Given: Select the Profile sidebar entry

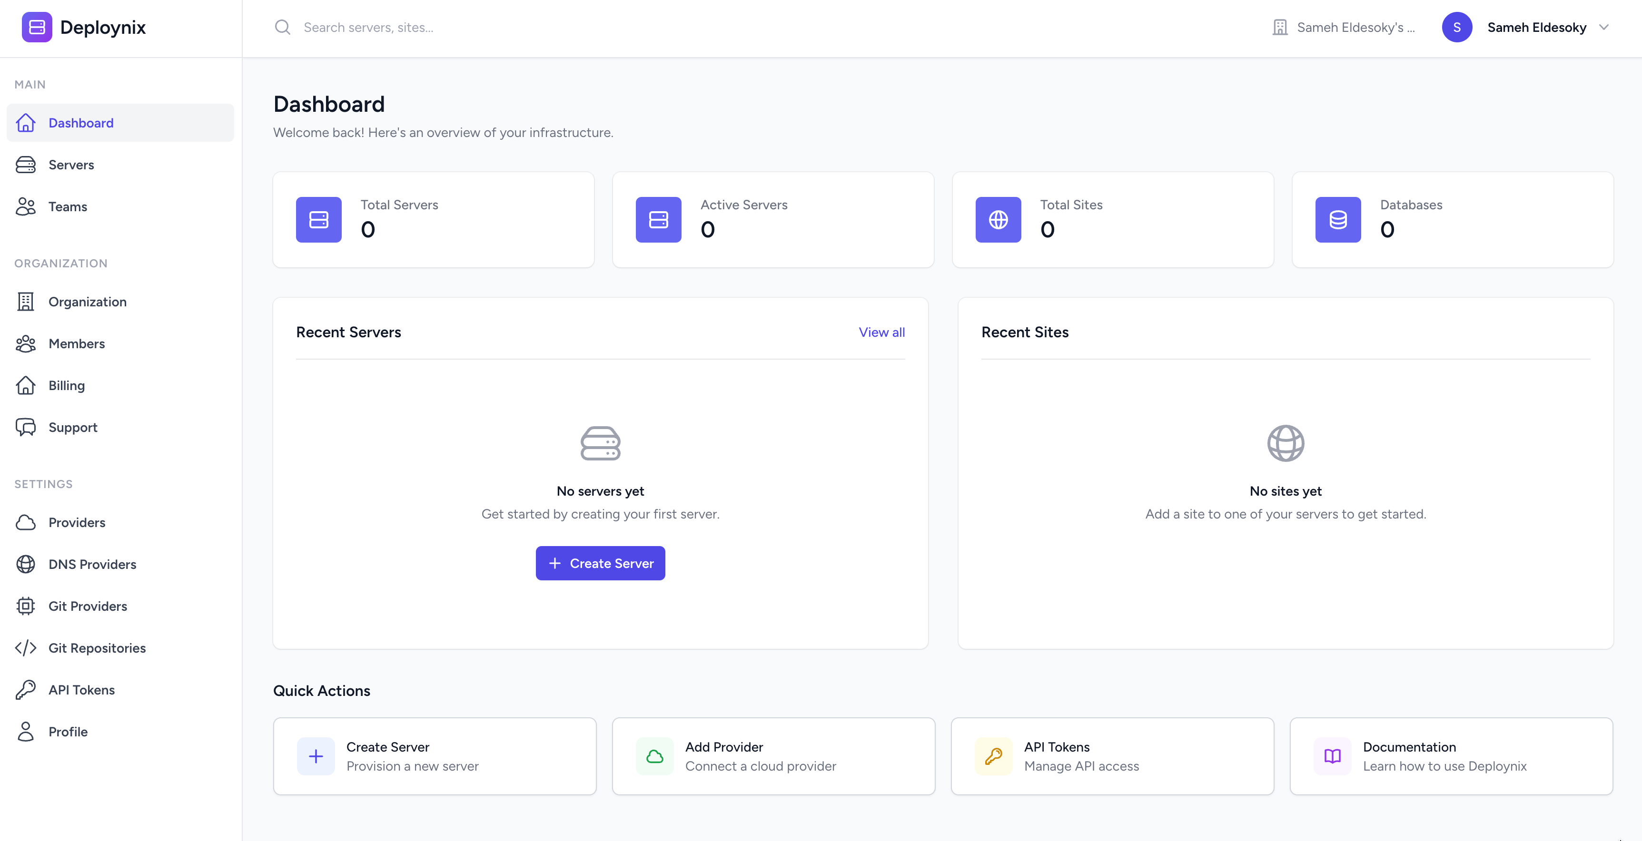Looking at the screenshot, I should 68,732.
